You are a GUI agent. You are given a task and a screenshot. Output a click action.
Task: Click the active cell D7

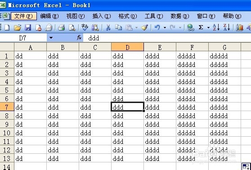(128, 107)
